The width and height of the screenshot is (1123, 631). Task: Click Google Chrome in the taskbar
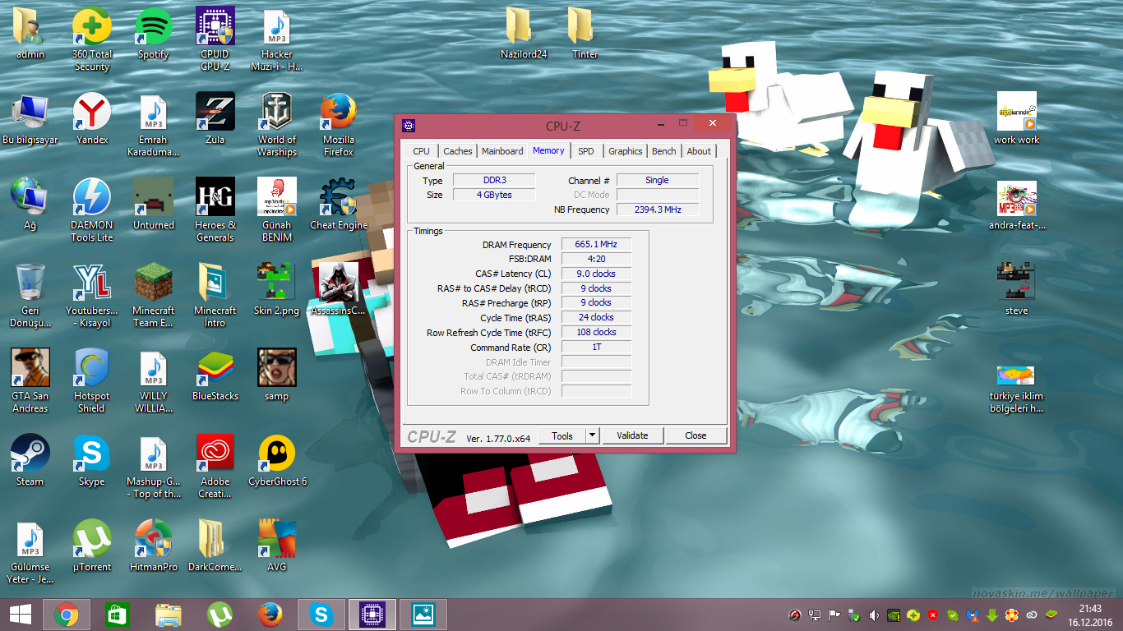pos(67,615)
